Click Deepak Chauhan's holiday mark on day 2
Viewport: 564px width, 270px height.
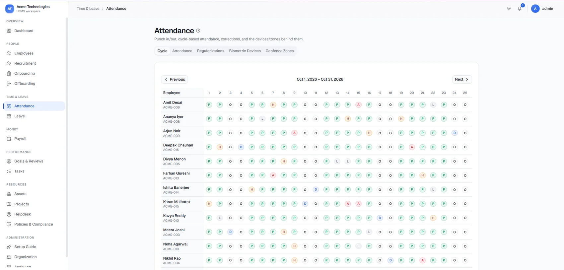point(220,147)
